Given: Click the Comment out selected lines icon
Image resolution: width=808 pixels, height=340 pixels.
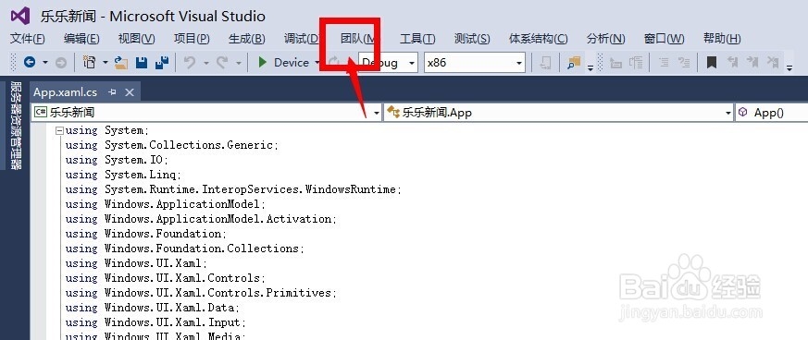Looking at the screenshot, I should click(x=665, y=63).
